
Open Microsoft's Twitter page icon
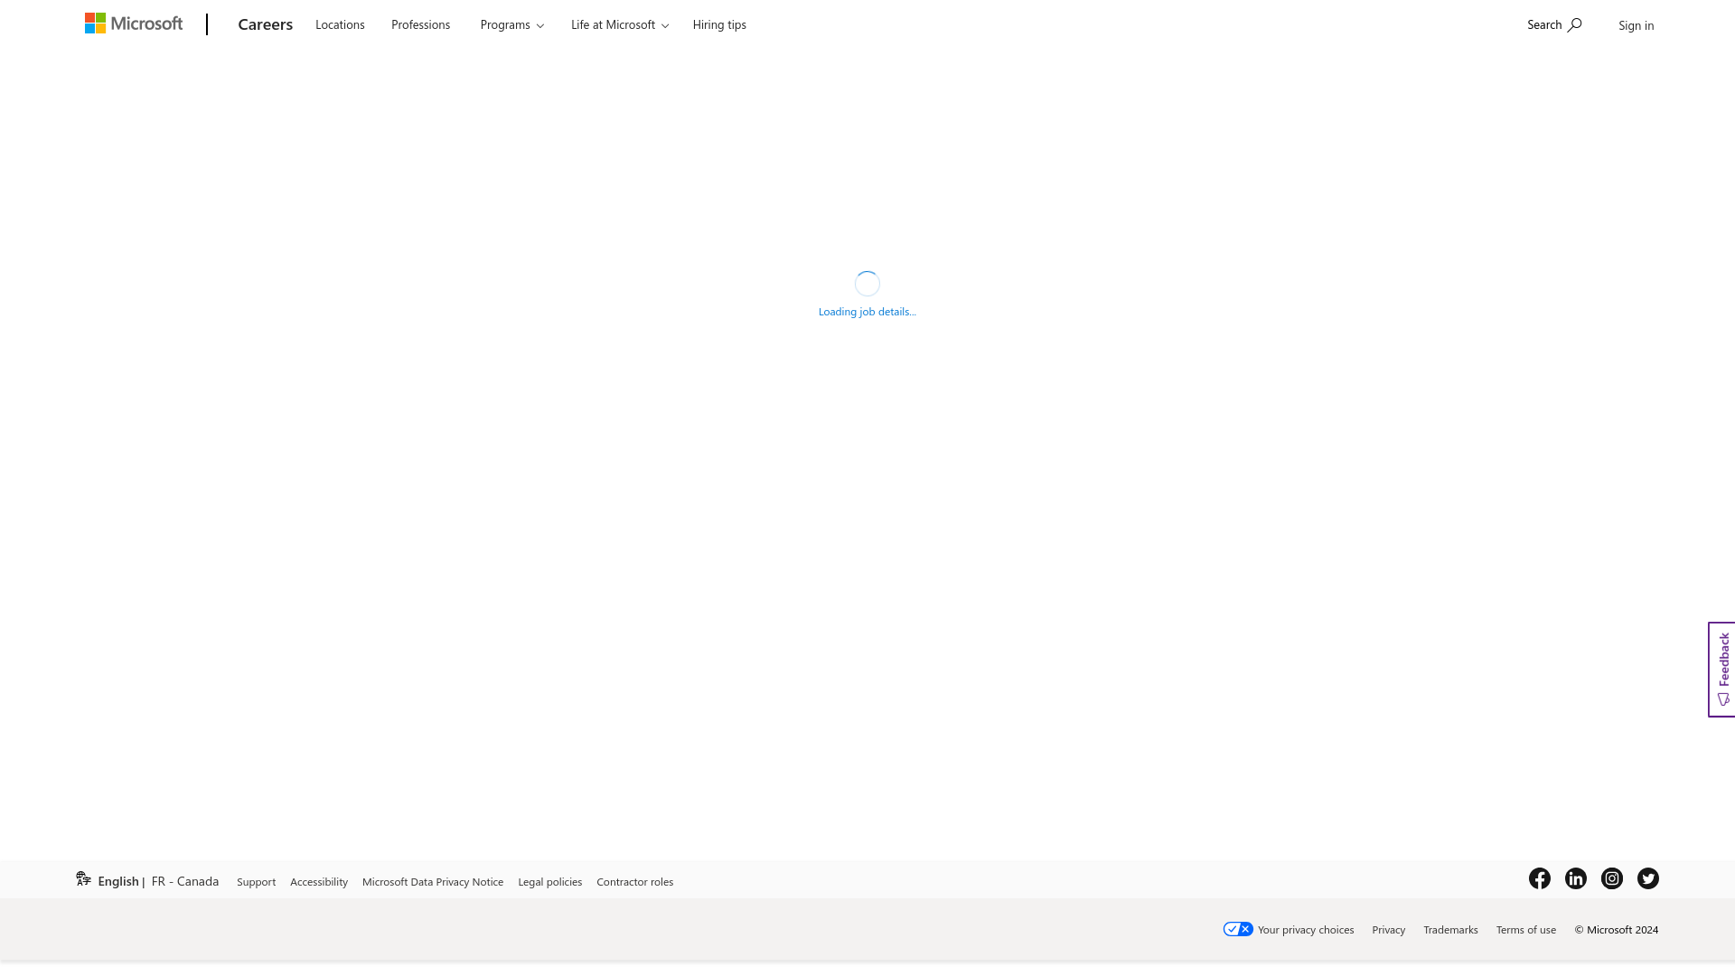tap(1648, 878)
